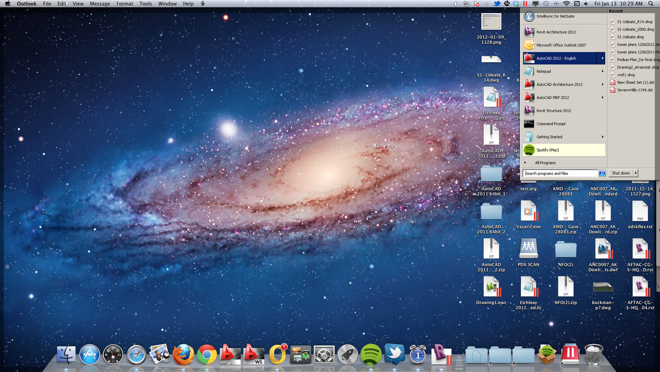Open AutoCAD icon in the Dock
This screenshot has width=660, height=372.
pos(230,354)
